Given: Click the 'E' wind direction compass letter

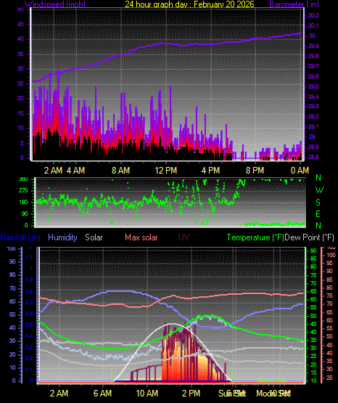Looking at the screenshot, I should click(x=318, y=213).
